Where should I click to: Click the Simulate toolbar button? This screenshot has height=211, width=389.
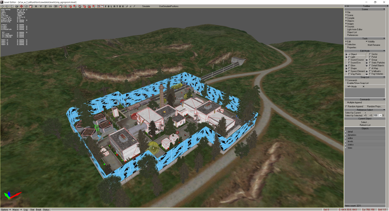[146, 6]
